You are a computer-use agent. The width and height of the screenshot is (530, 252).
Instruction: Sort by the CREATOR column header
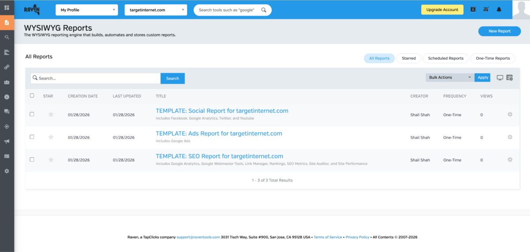point(419,96)
